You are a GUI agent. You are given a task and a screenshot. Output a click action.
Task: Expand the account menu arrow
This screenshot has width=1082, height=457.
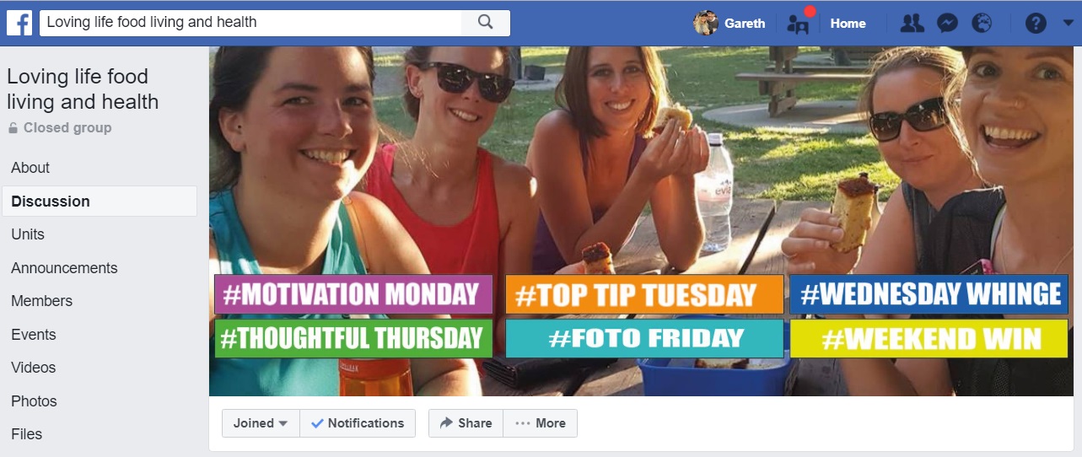click(x=1068, y=23)
